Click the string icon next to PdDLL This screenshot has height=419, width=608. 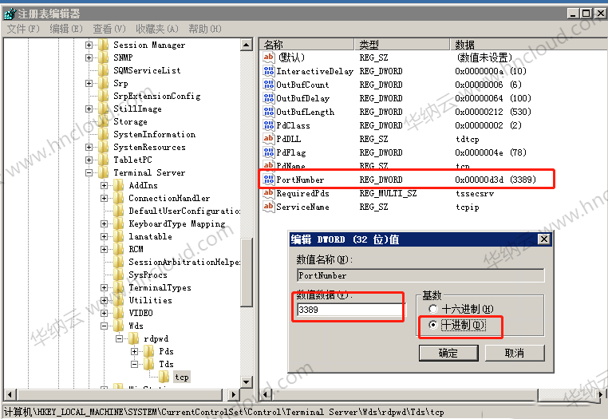[x=268, y=139]
